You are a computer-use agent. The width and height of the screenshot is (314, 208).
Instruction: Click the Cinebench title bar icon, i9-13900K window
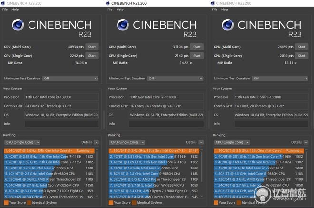[3, 3]
